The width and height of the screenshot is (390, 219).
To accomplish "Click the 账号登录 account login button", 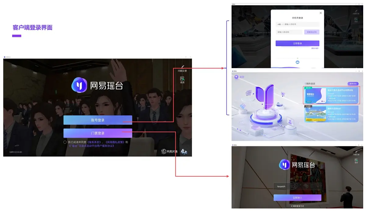I will coord(98,120).
